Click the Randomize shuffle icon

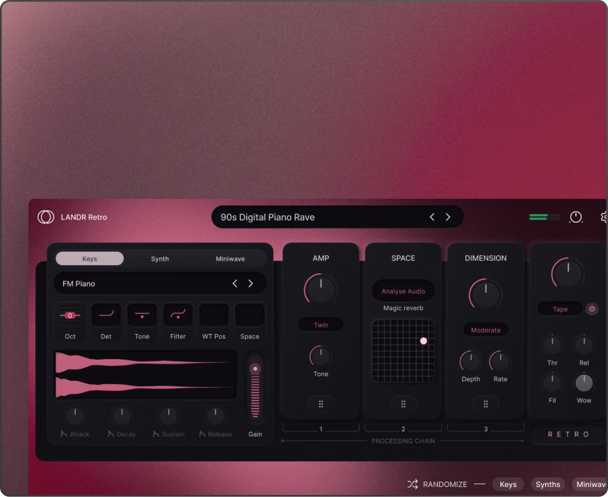(413, 484)
